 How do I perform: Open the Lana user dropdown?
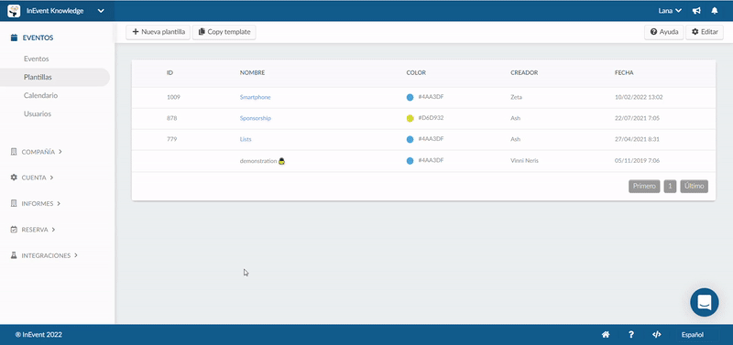pyautogui.click(x=670, y=11)
